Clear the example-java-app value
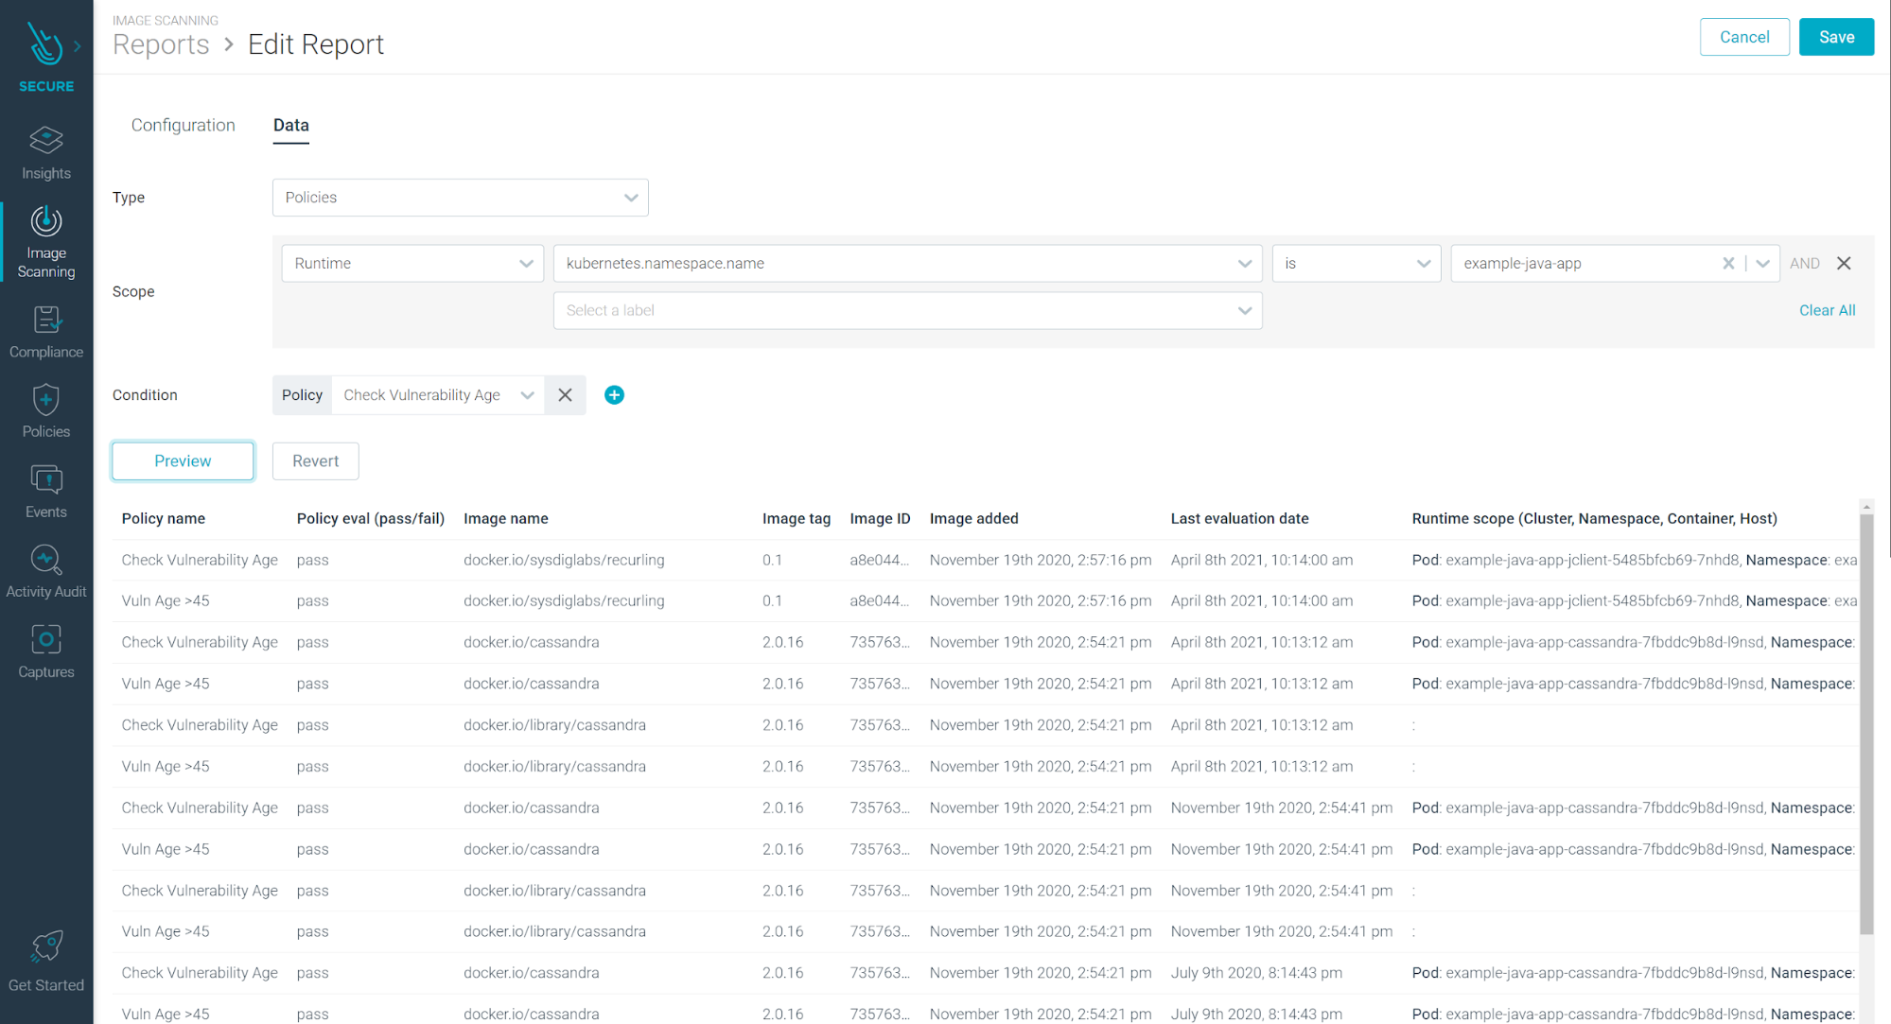Viewport: 1891px width, 1024px height. pyautogui.click(x=1728, y=264)
